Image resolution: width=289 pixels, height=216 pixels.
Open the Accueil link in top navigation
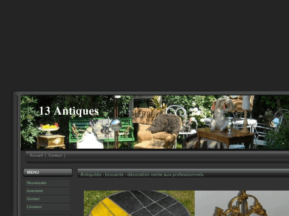point(36,155)
